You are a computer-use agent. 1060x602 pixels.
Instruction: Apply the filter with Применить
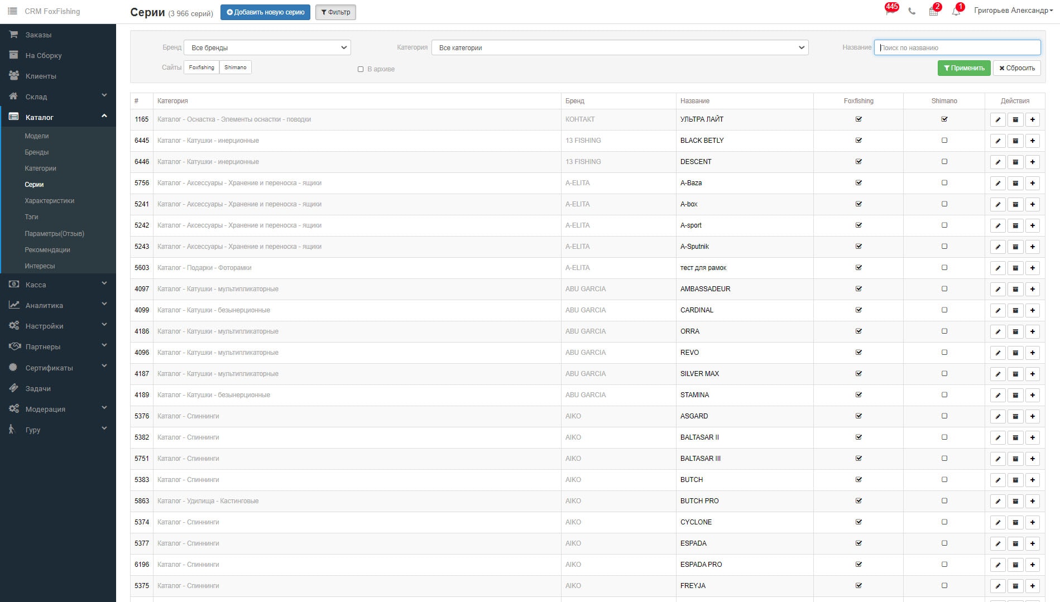[x=964, y=68]
